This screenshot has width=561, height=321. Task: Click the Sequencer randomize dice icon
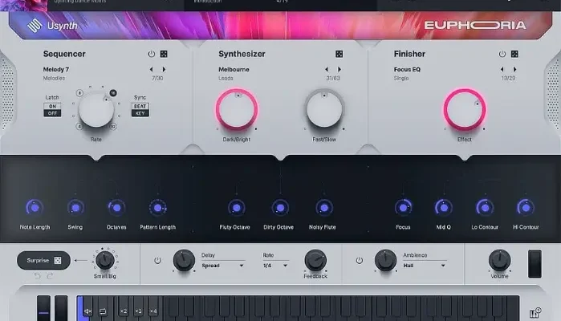(164, 54)
